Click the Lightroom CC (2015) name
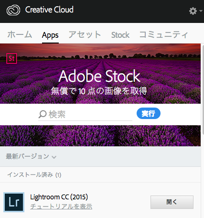The height and width of the screenshot is (218, 204). point(59,197)
